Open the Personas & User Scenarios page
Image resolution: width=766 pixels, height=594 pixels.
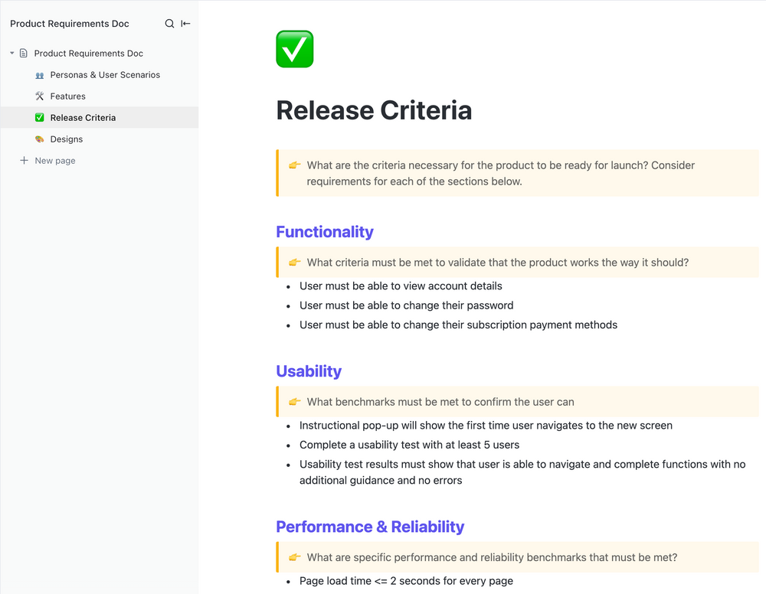pos(105,75)
